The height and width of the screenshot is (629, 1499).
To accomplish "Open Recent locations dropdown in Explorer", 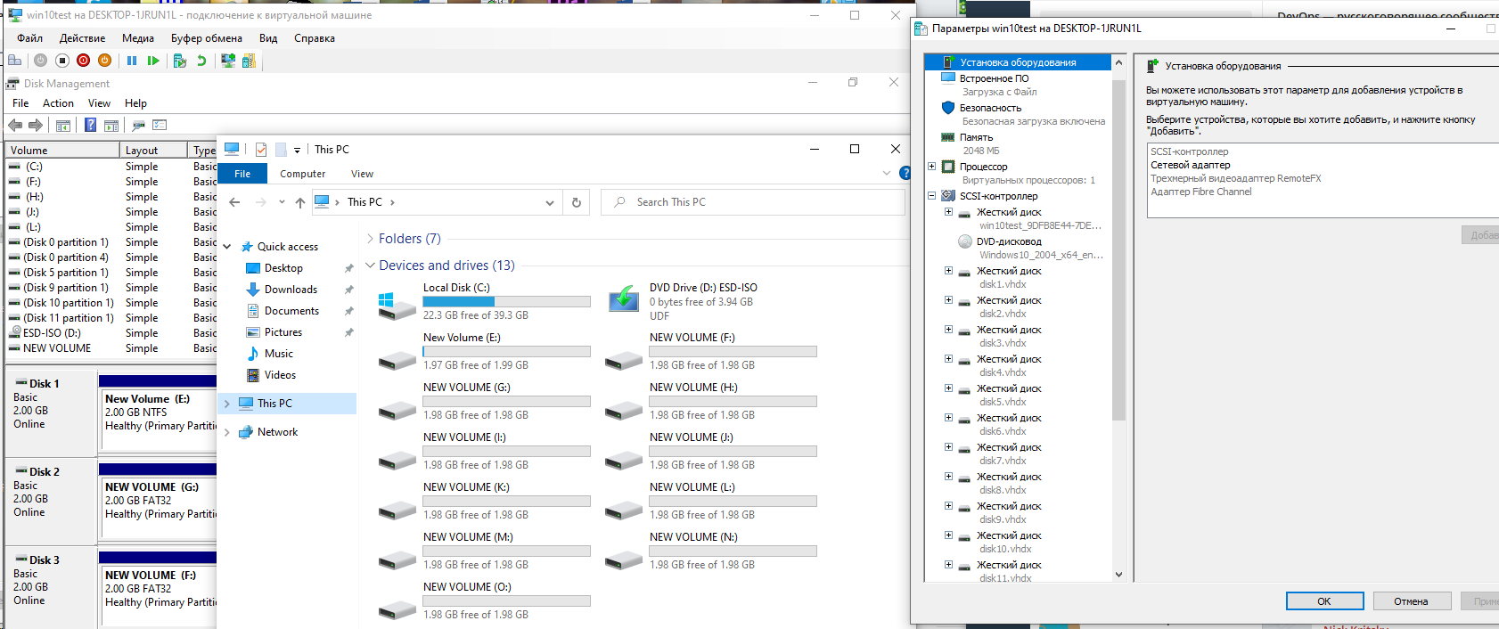I will (x=282, y=202).
